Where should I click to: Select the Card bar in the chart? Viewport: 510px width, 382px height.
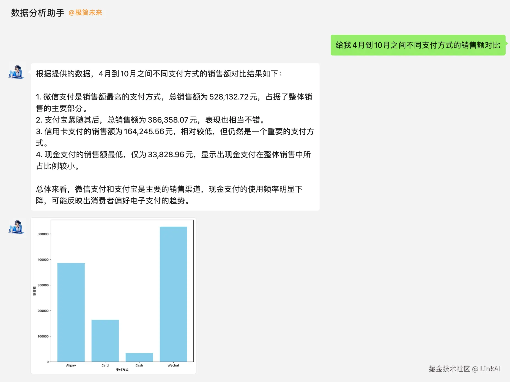pyautogui.click(x=105, y=341)
